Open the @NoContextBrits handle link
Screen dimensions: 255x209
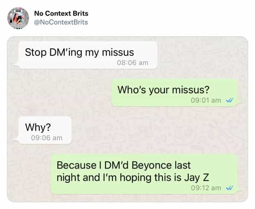pyautogui.click(x=61, y=22)
